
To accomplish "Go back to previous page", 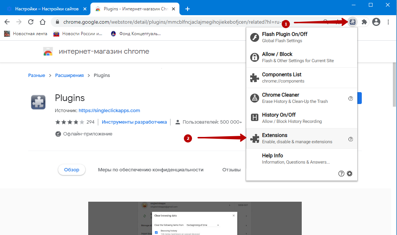I will (7, 22).
